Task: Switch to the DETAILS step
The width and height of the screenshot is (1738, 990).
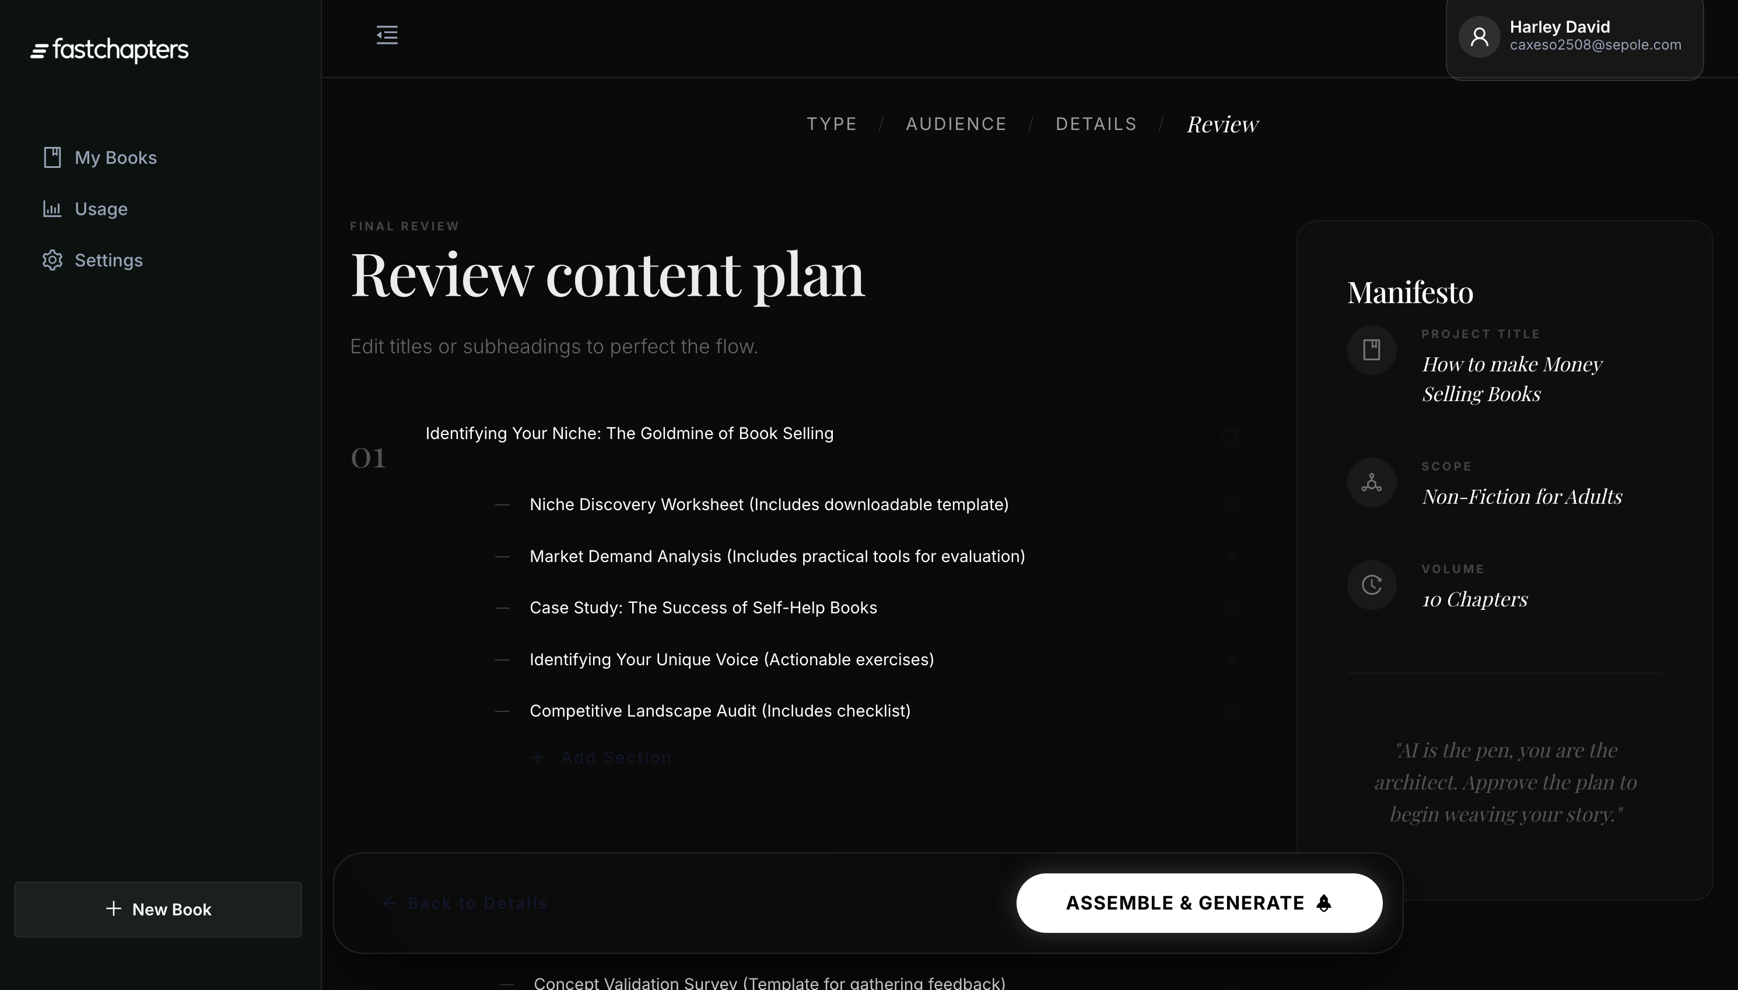Action: [x=1095, y=124]
